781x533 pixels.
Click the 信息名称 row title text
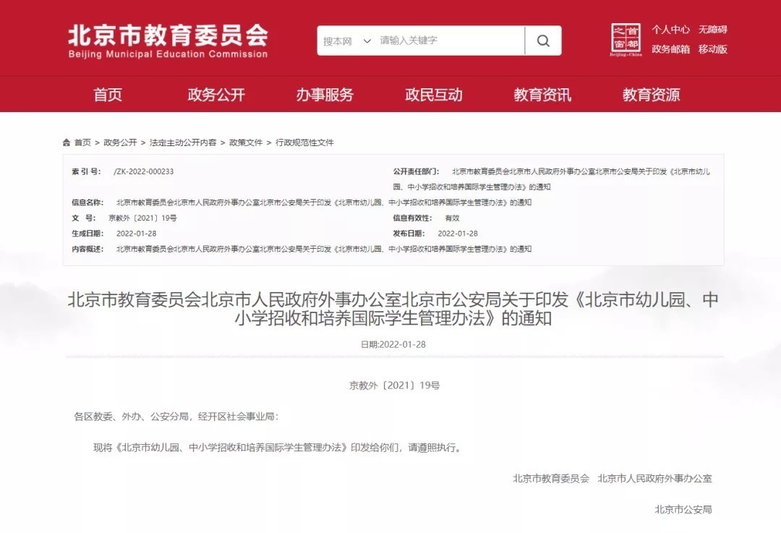tap(324, 202)
